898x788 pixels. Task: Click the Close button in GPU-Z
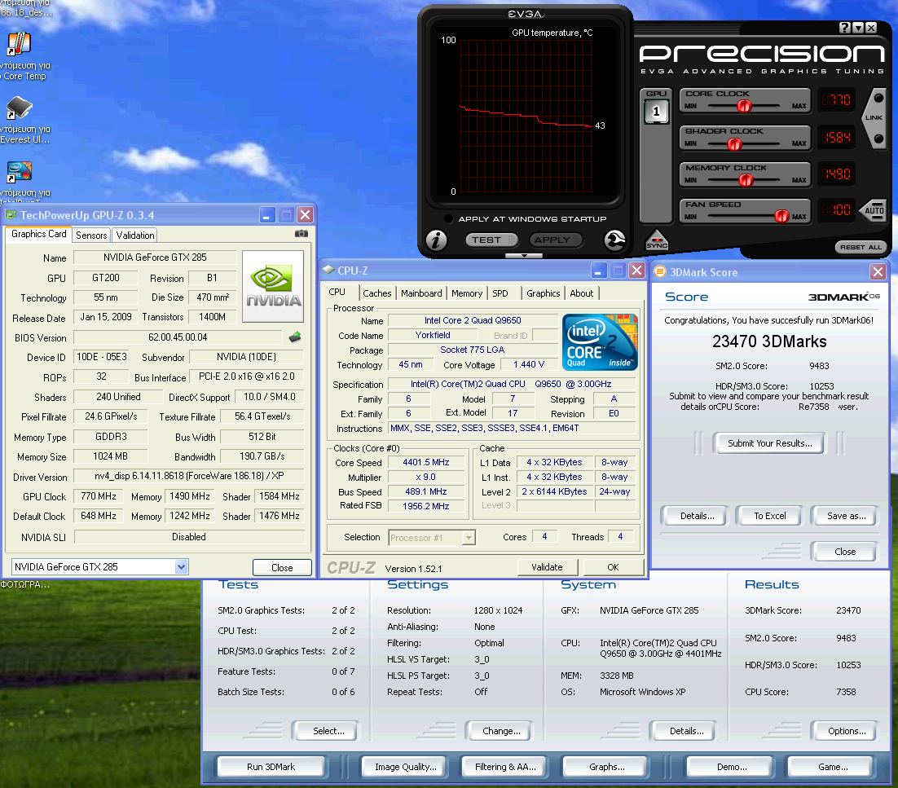click(282, 567)
